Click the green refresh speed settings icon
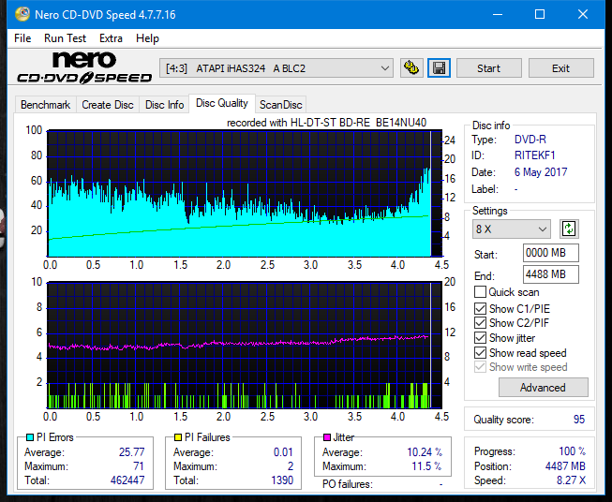The image size is (612, 502). 569,229
